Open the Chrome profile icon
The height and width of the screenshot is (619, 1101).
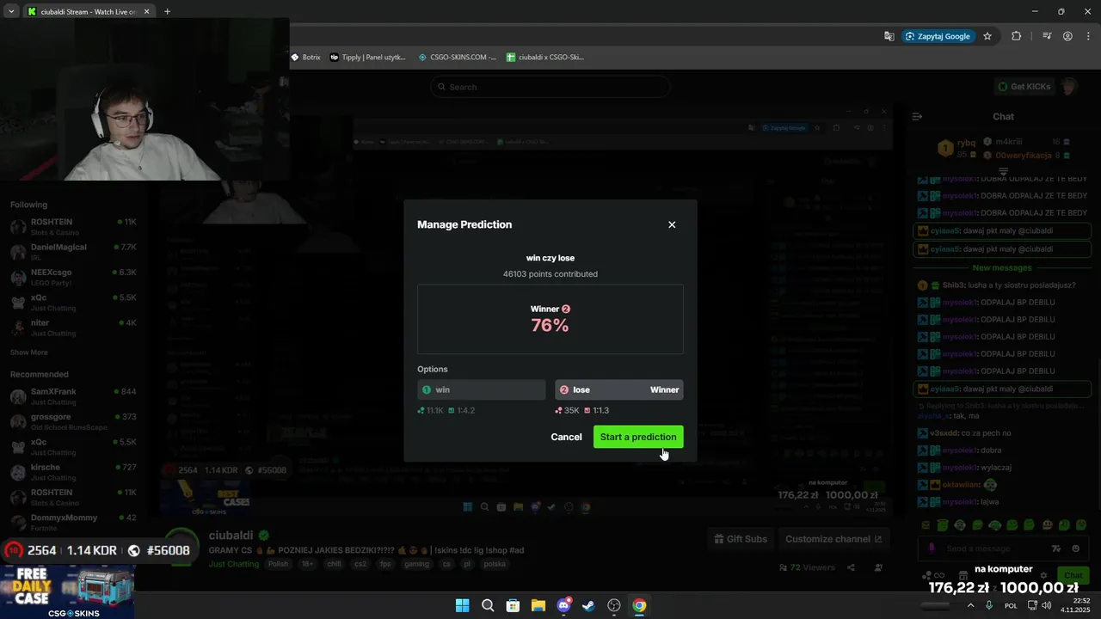(1067, 36)
